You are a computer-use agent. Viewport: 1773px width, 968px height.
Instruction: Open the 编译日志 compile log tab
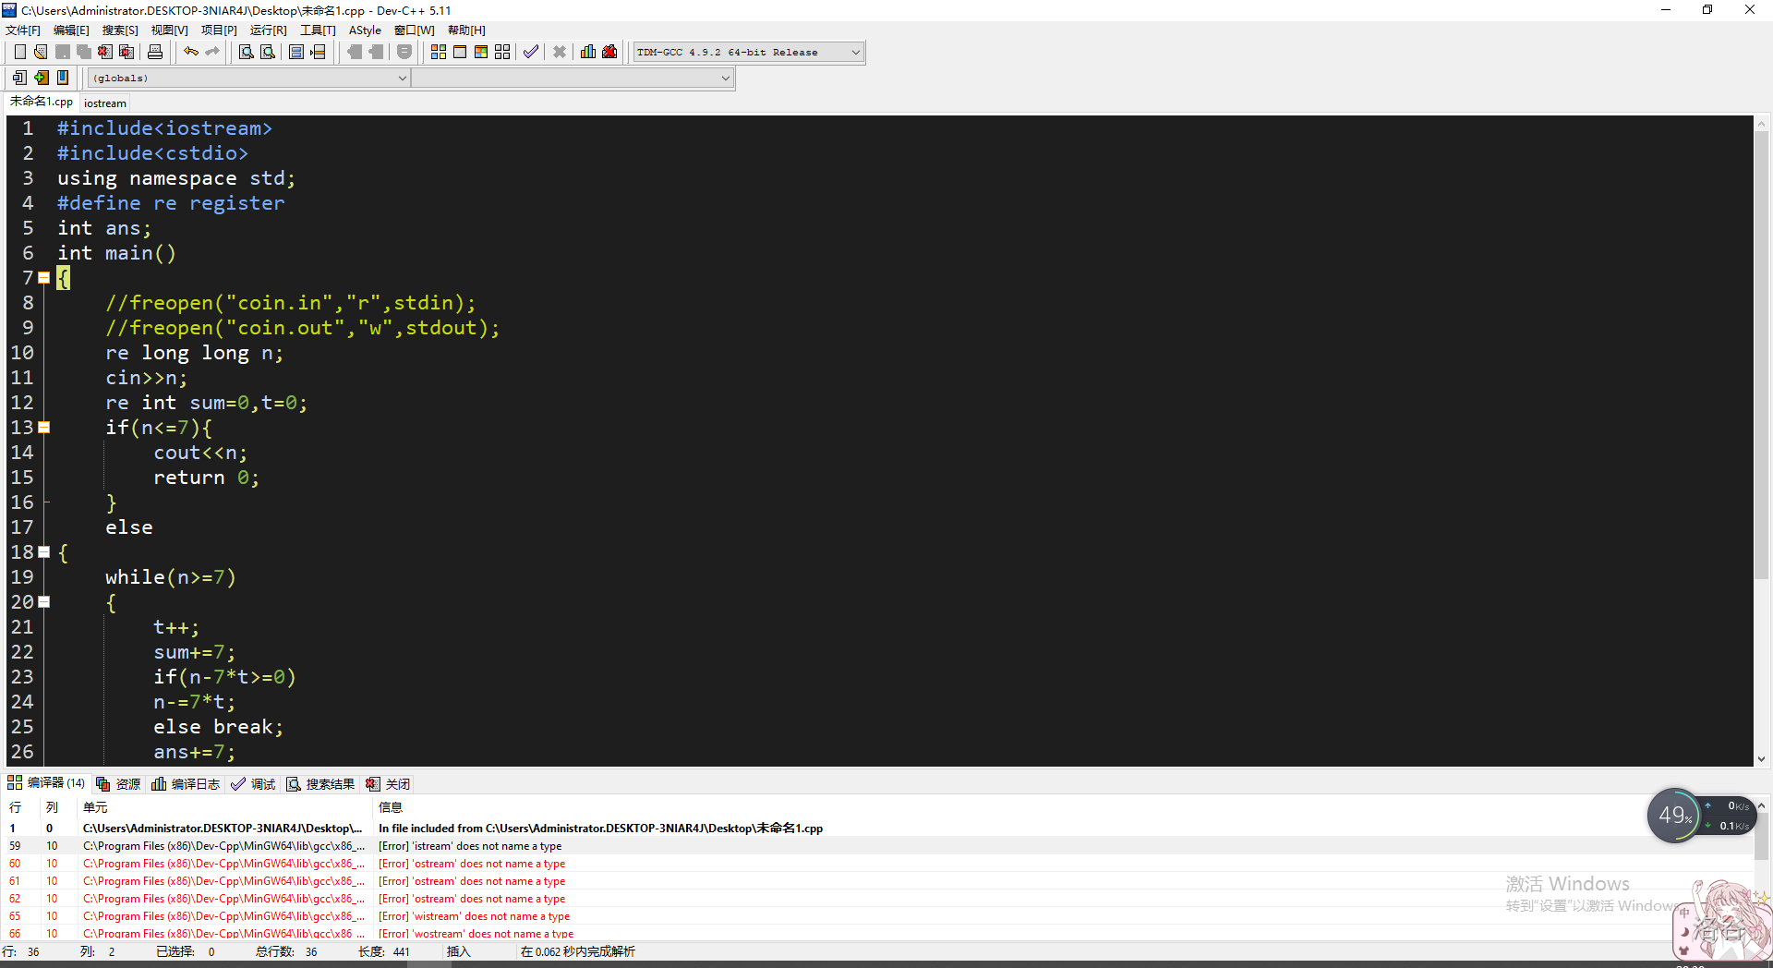187,784
